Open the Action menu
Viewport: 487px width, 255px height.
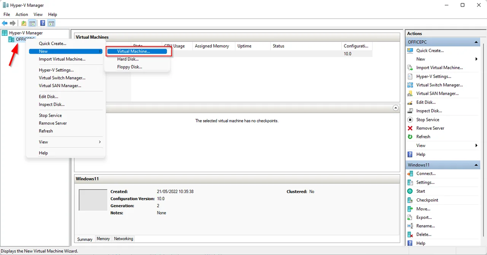point(22,14)
